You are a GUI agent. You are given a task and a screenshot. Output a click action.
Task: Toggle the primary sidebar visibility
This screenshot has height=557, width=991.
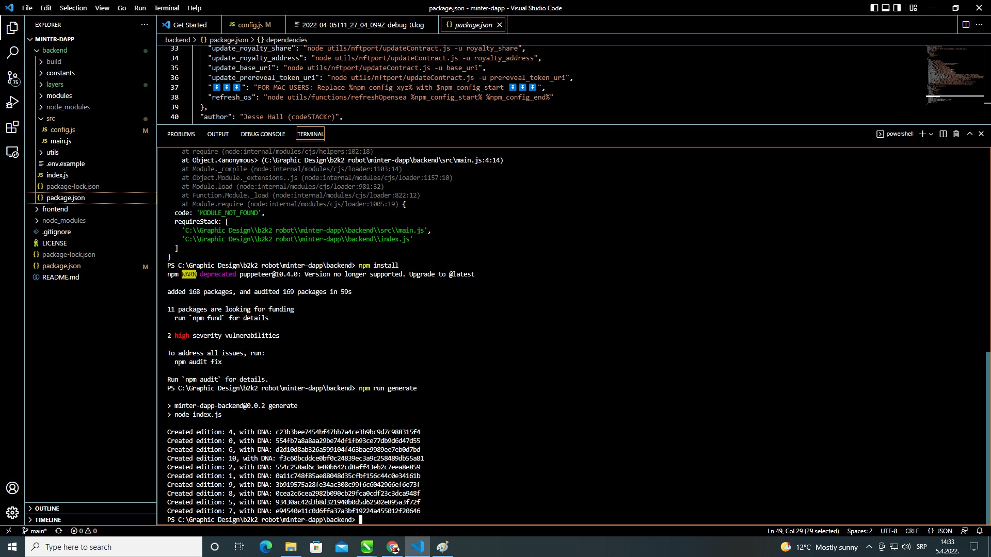pyautogui.click(x=874, y=8)
